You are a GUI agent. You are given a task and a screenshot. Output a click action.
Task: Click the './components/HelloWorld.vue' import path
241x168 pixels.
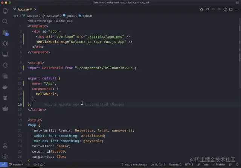[105, 68]
